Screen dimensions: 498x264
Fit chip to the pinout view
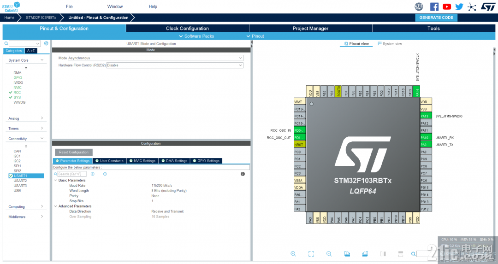(x=311, y=254)
